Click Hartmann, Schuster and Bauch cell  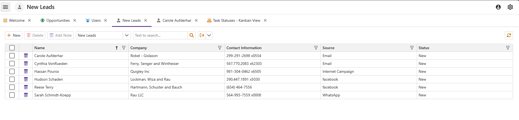[x=177, y=87]
